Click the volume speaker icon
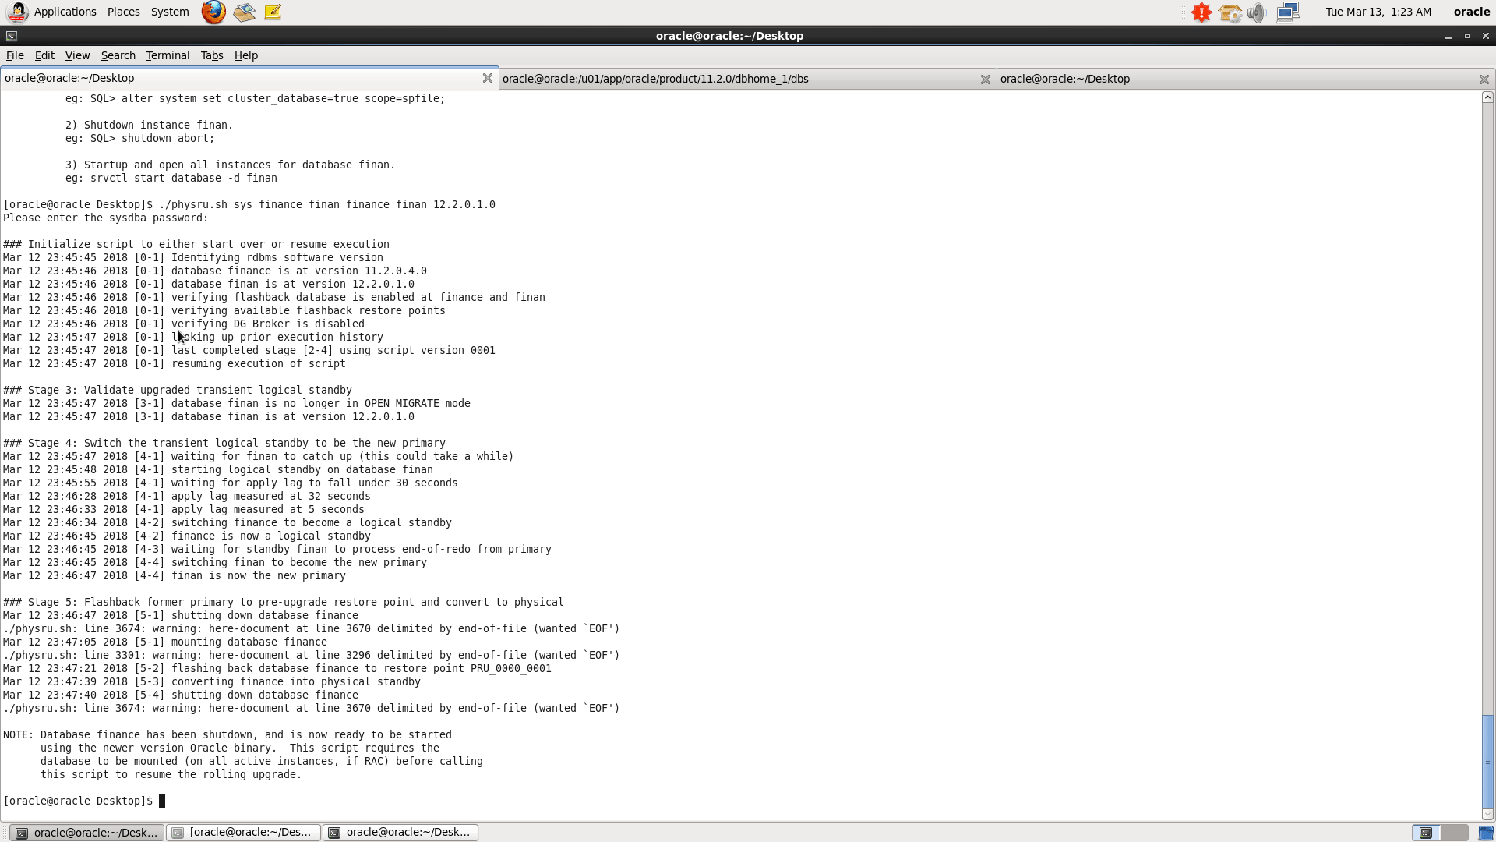The width and height of the screenshot is (1496, 842). pyautogui.click(x=1256, y=12)
